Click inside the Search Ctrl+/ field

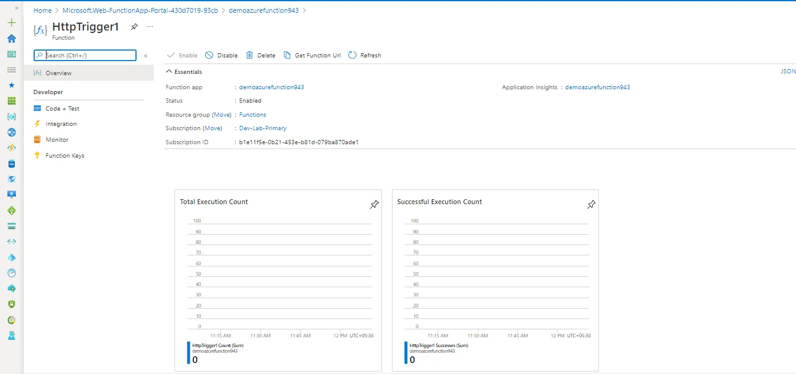pyautogui.click(x=86, y=55)
